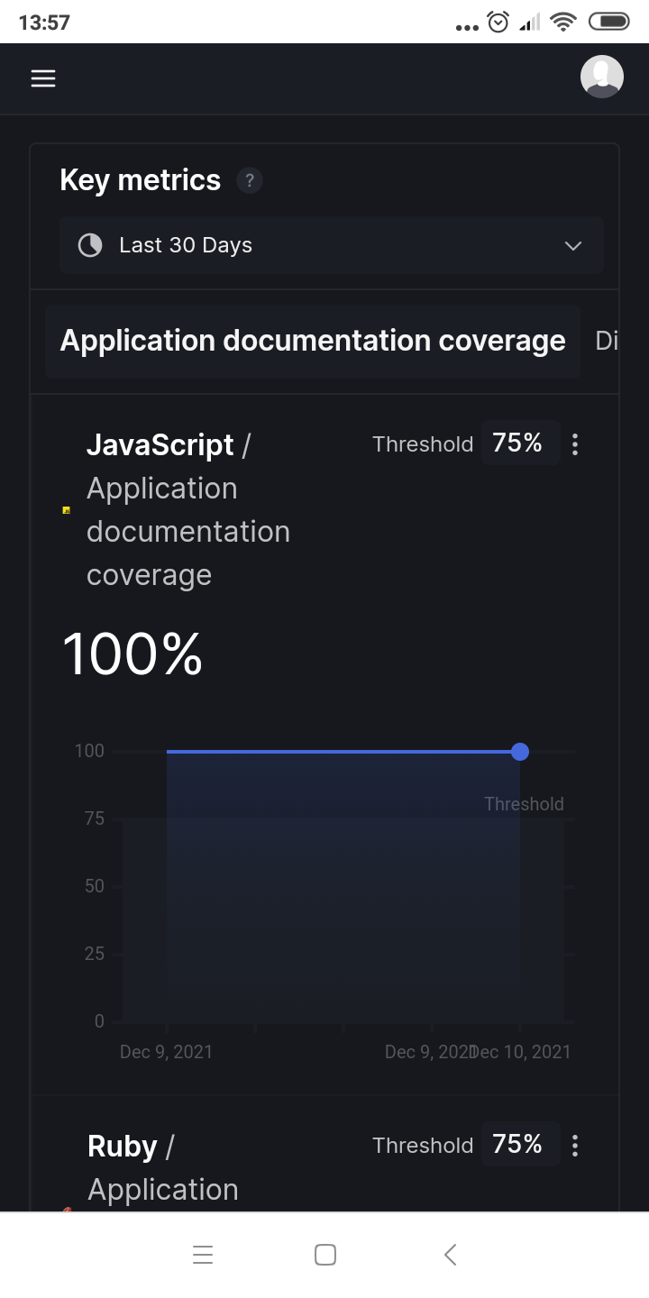Click the JavaScript language icon
Screen dimensions: 649x1298
pyautogui.click(x=66, y=510)
